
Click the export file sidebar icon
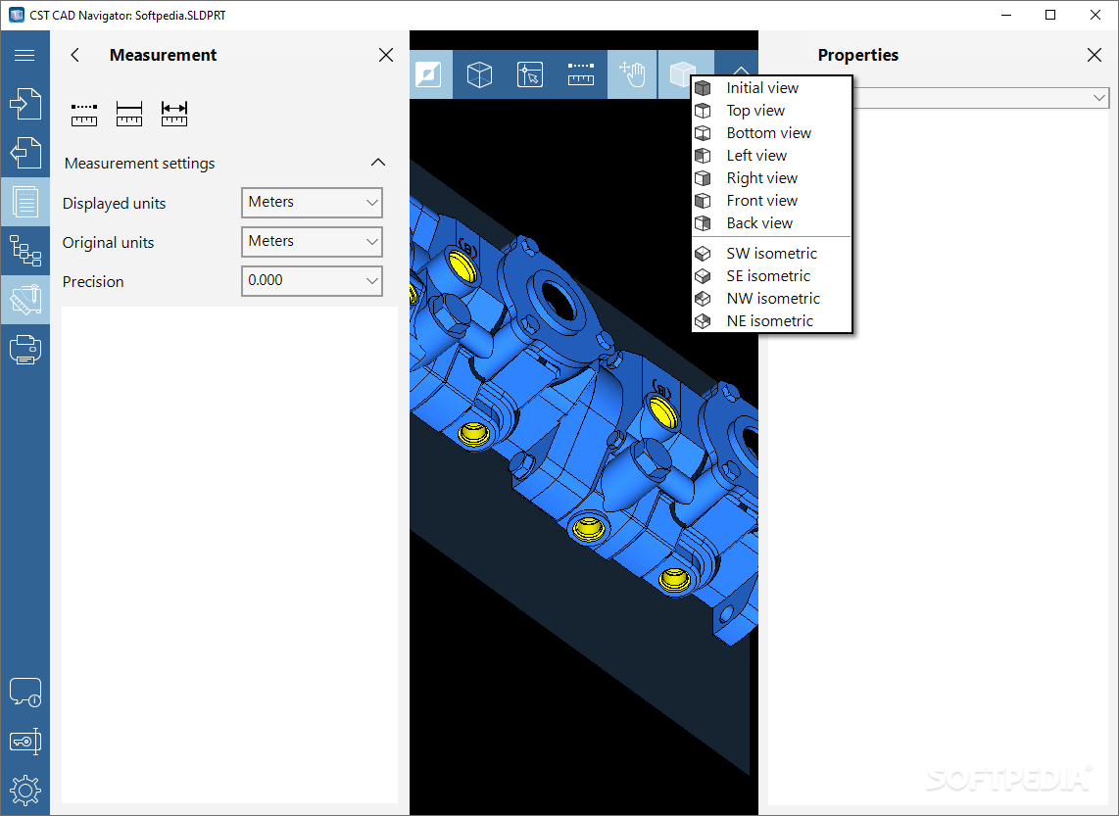click(x=24, y=153)
